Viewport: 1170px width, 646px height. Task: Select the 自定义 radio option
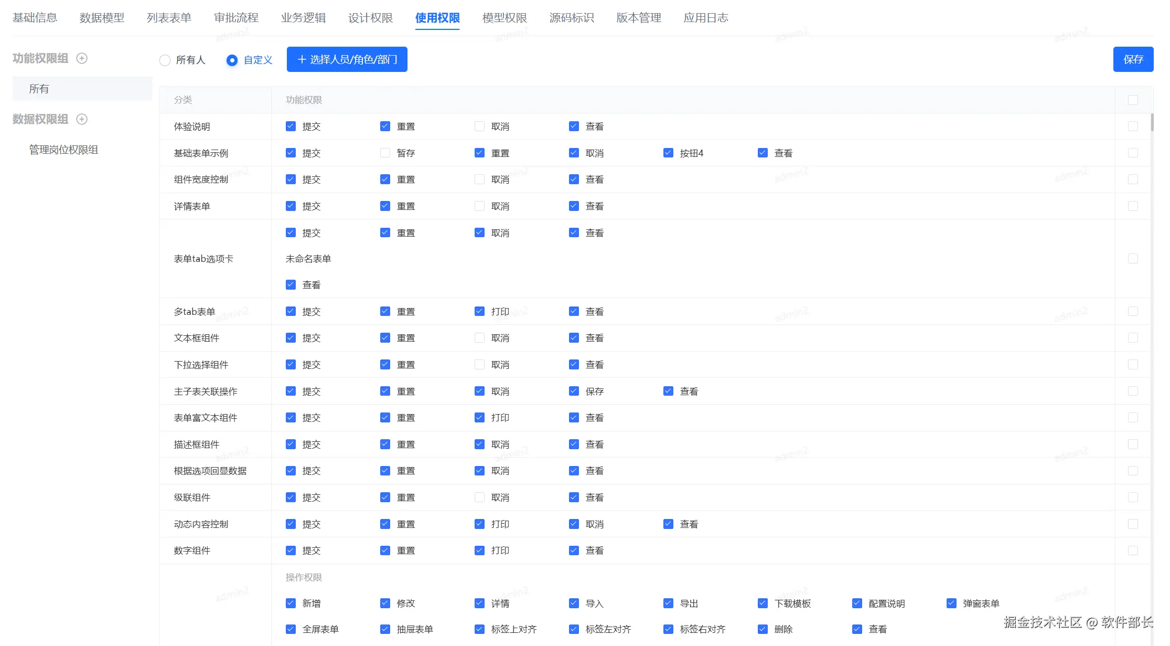(x=232, y=60)
